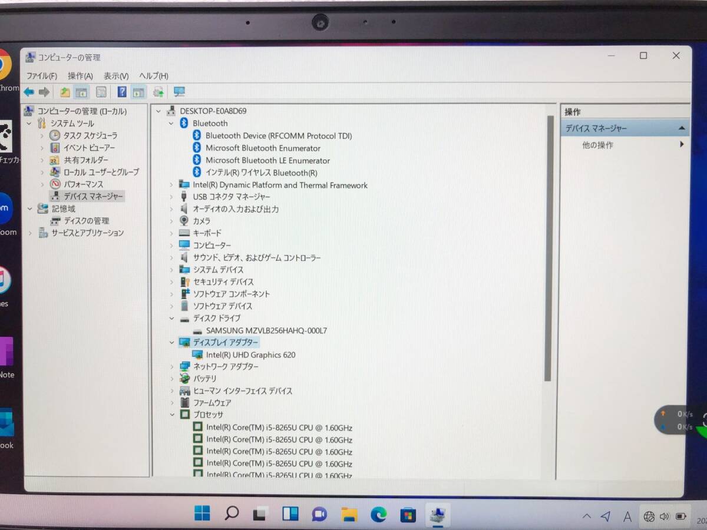707x530 pixels.
Task: Open taskbar Search magnifier
Action: [232, 514]
